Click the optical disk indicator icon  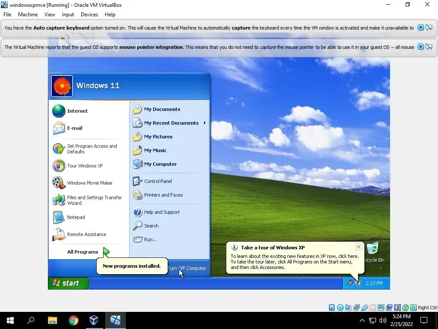tap(340, 308)
